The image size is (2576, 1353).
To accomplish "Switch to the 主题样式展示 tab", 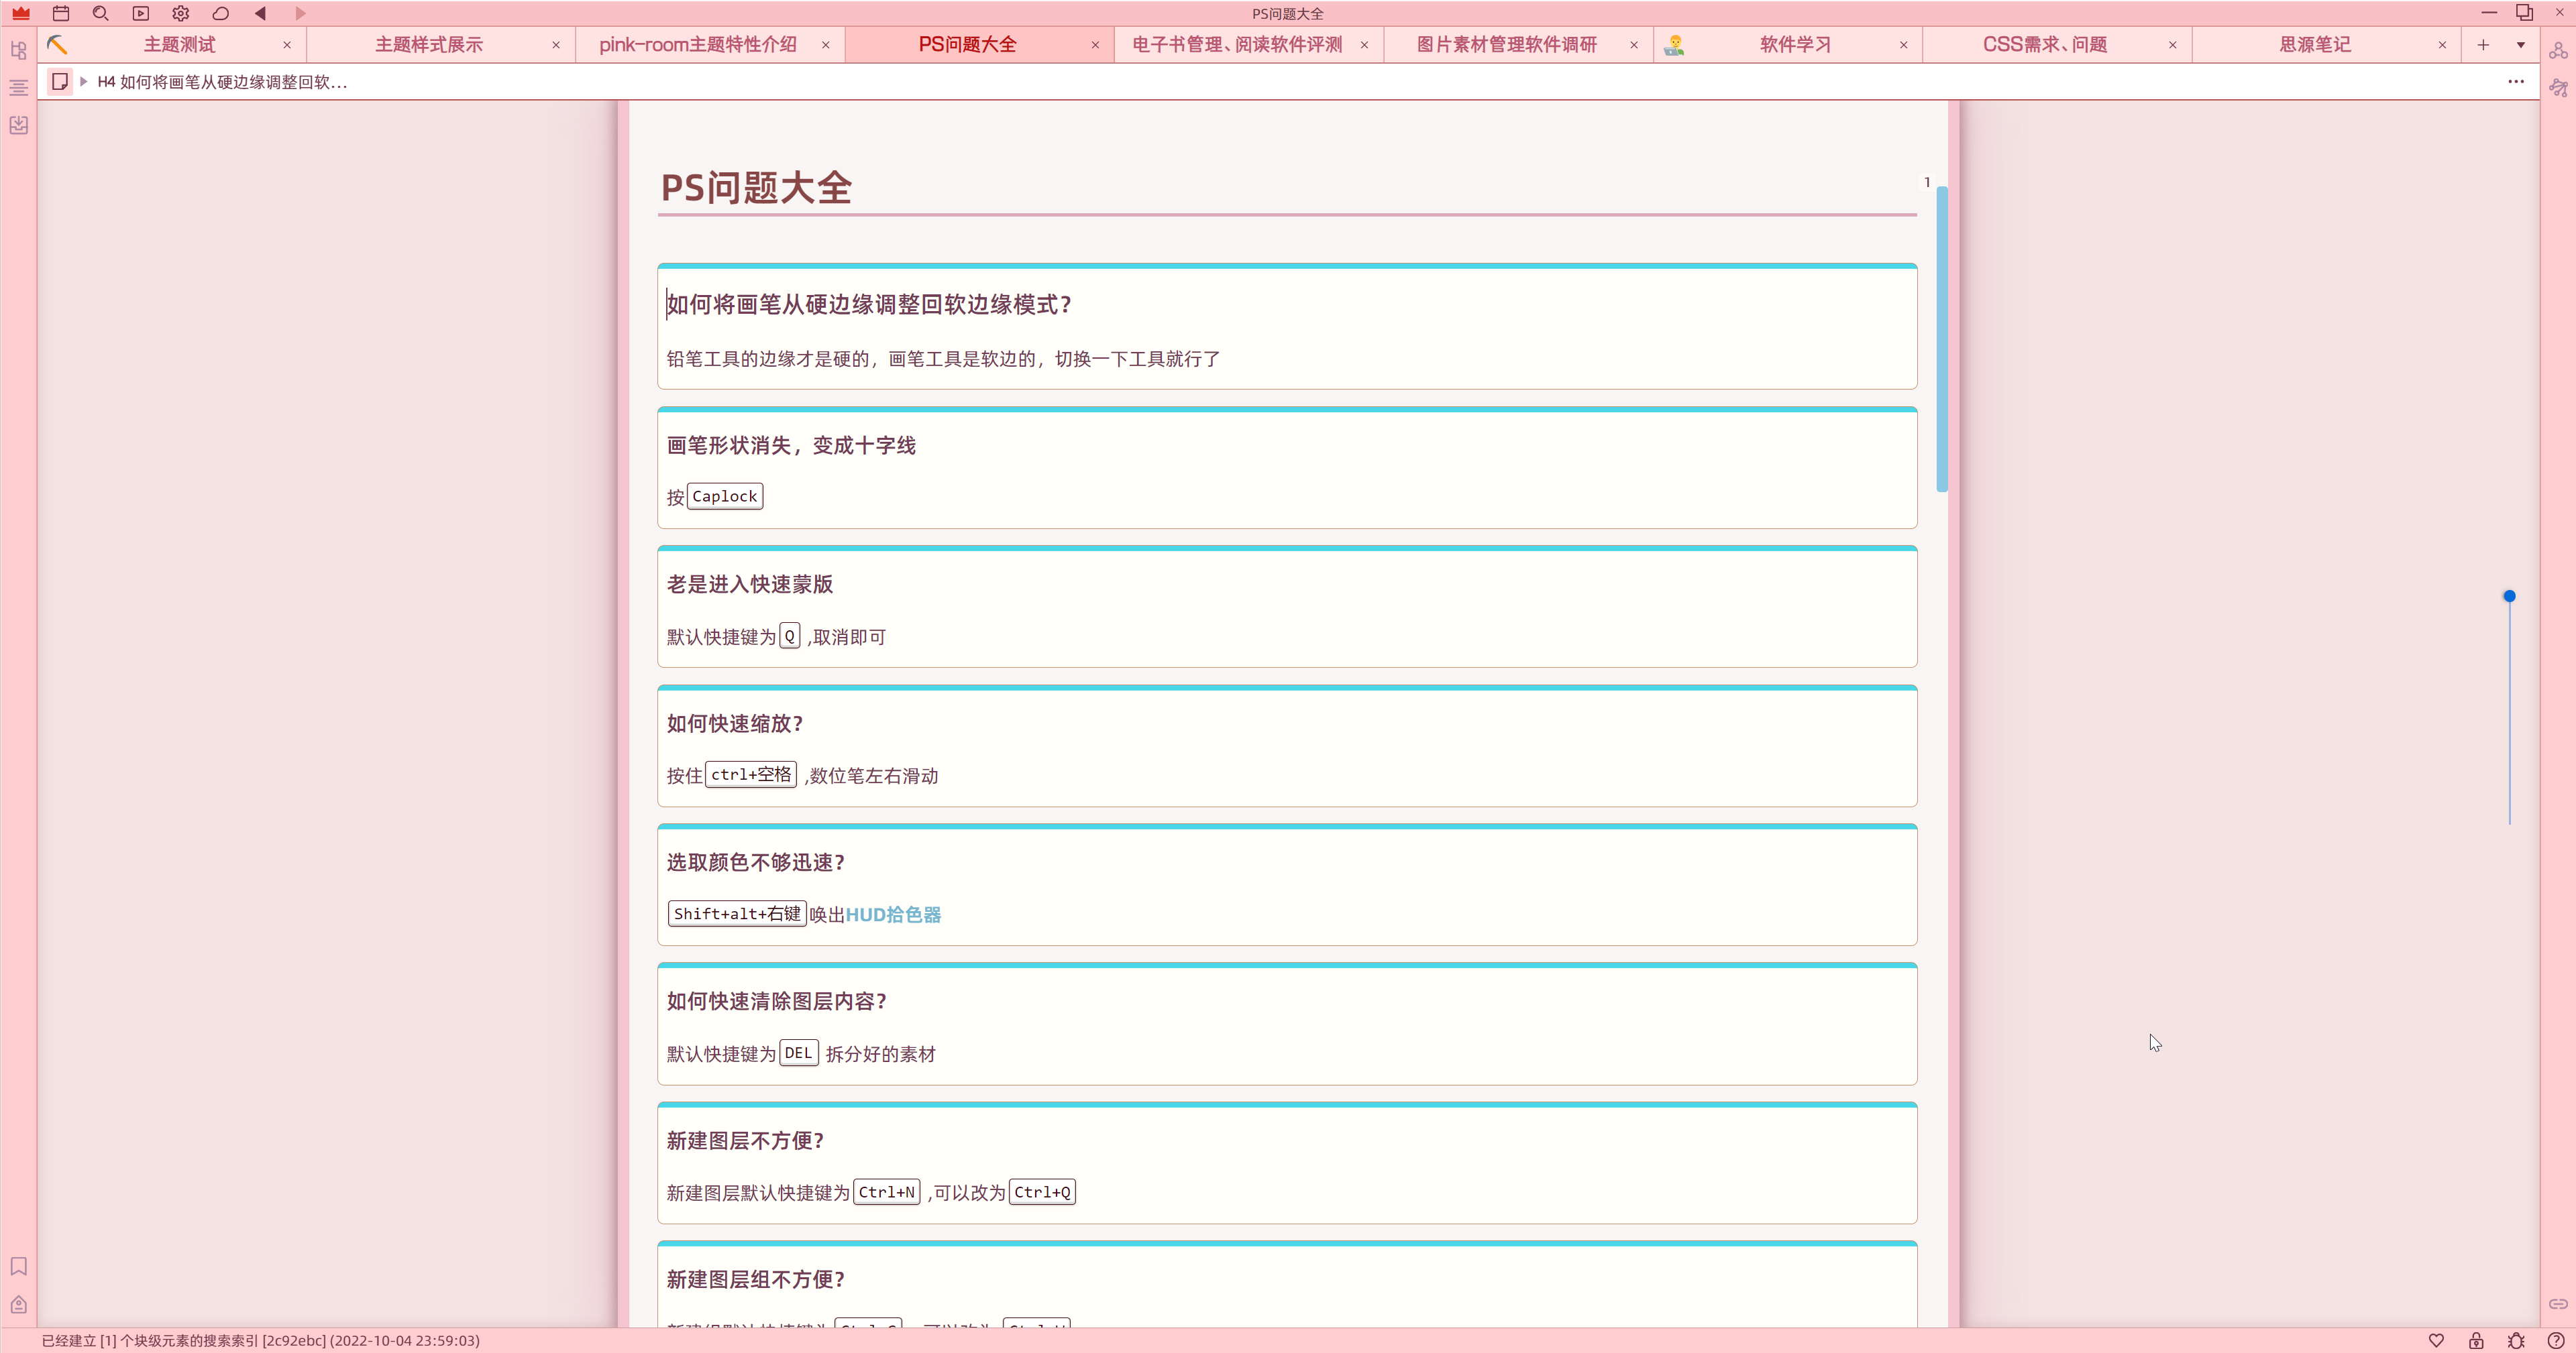I will (x=428, y=44).
